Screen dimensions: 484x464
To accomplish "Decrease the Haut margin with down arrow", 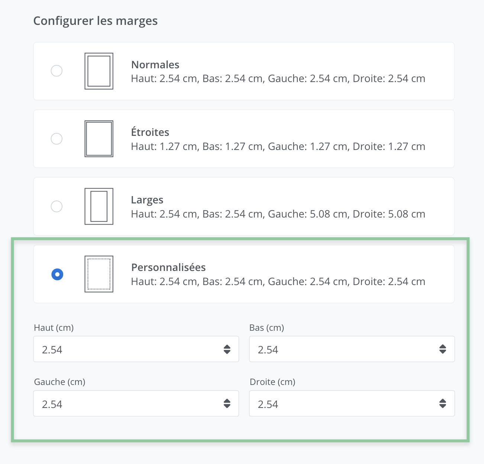I will tap(227, 352).
